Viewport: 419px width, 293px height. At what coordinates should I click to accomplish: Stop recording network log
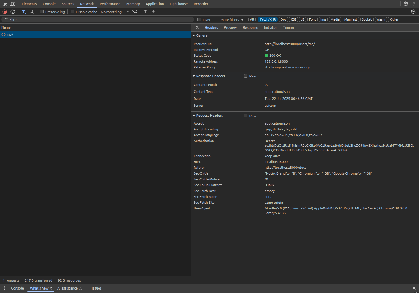tap(5, 12)
